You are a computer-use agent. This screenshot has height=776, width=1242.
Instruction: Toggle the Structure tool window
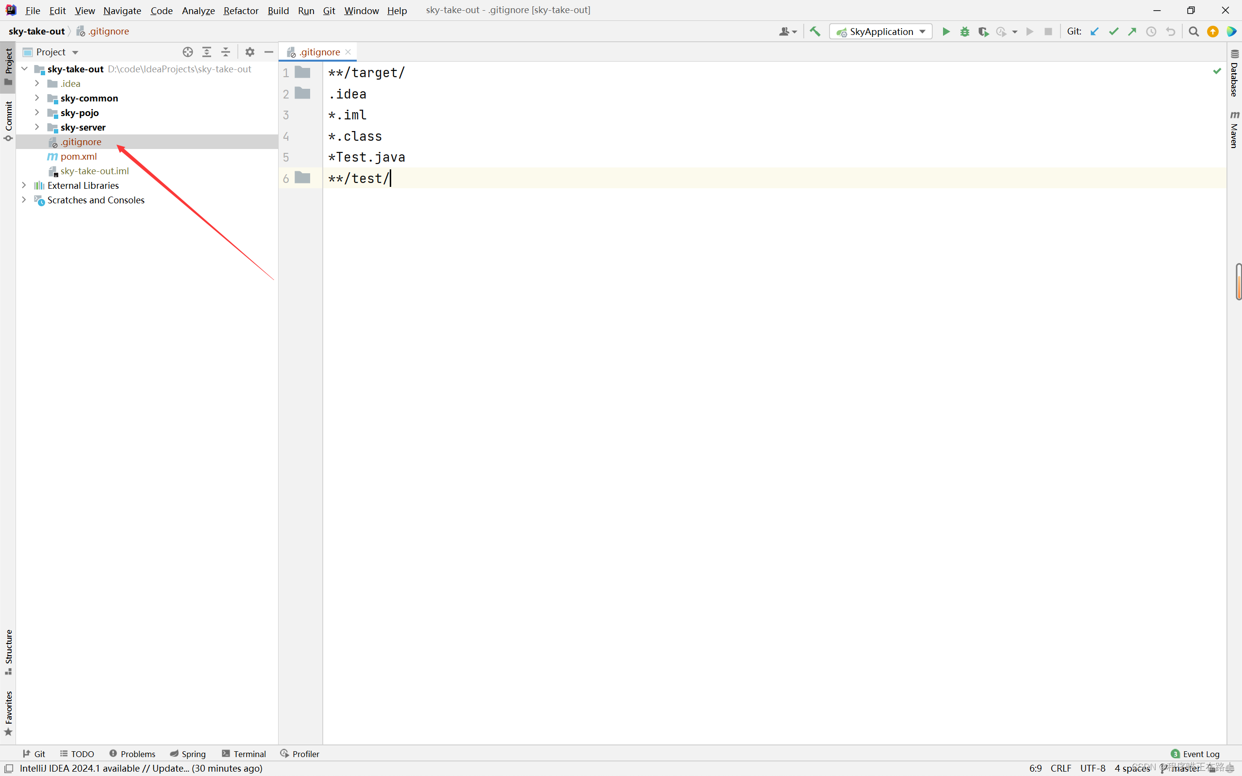tap(8, 651)
